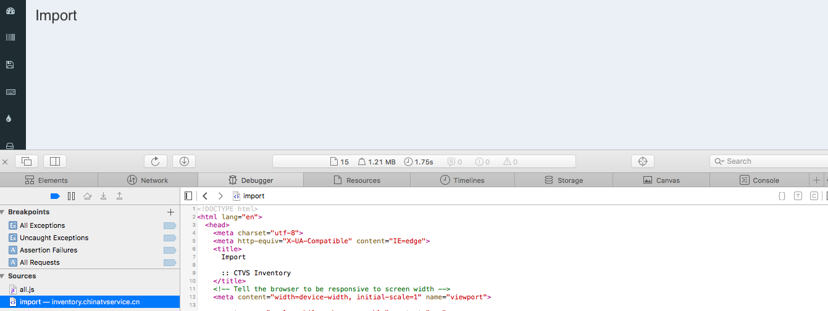Show console logs via the log count
Image resolution: width=828 pixels, height=311 pixels.
(455, 162)
